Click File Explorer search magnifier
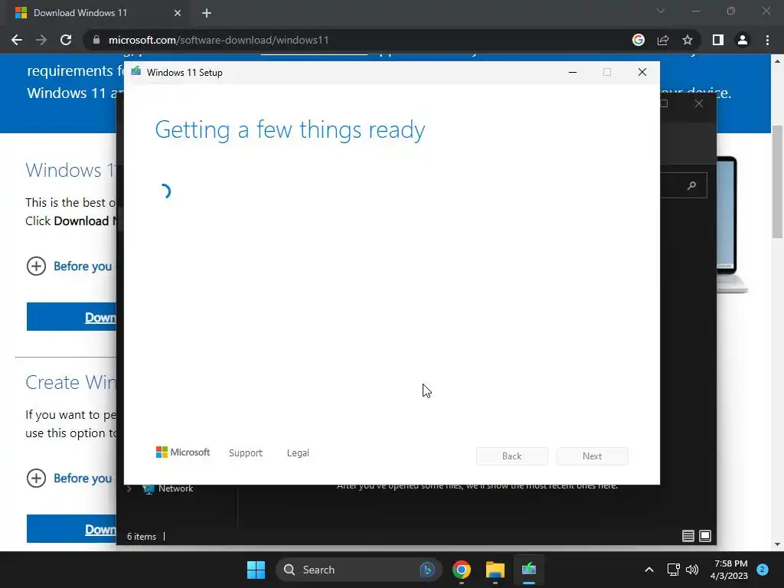Viewport: 784px width, 588px height. pyautogui.click(x=692, y=185)
